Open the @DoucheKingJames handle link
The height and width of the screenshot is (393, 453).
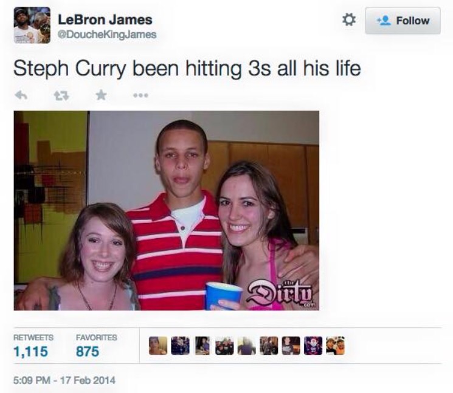pos(107,35)
